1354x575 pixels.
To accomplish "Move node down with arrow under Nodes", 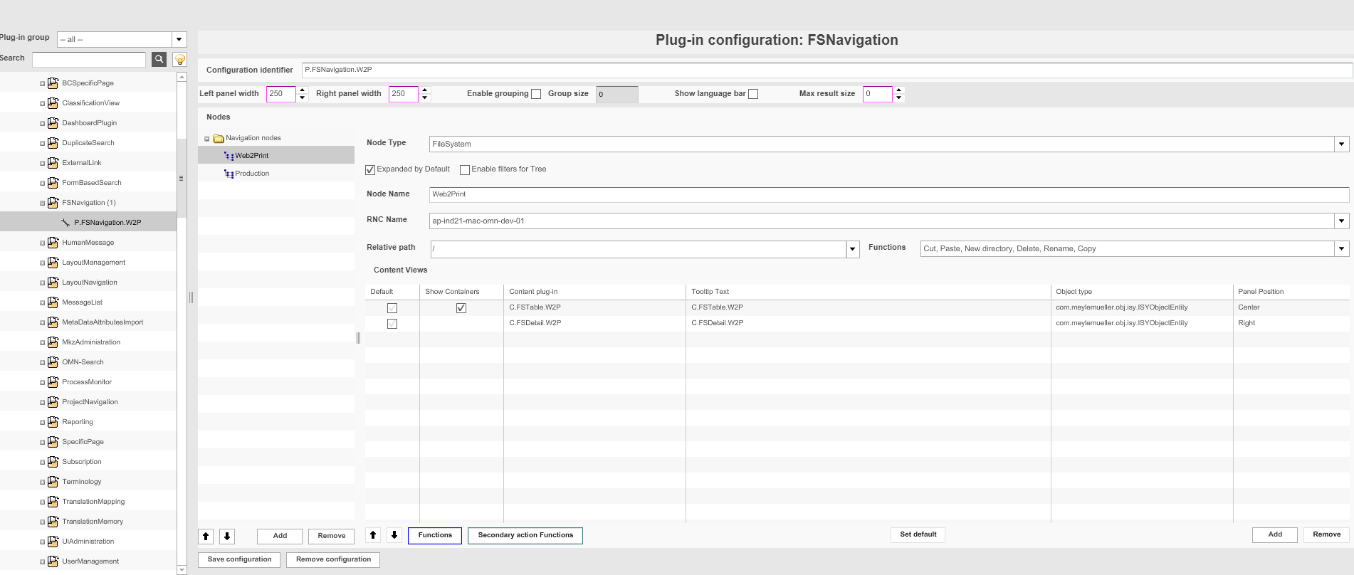I will 227,536.
